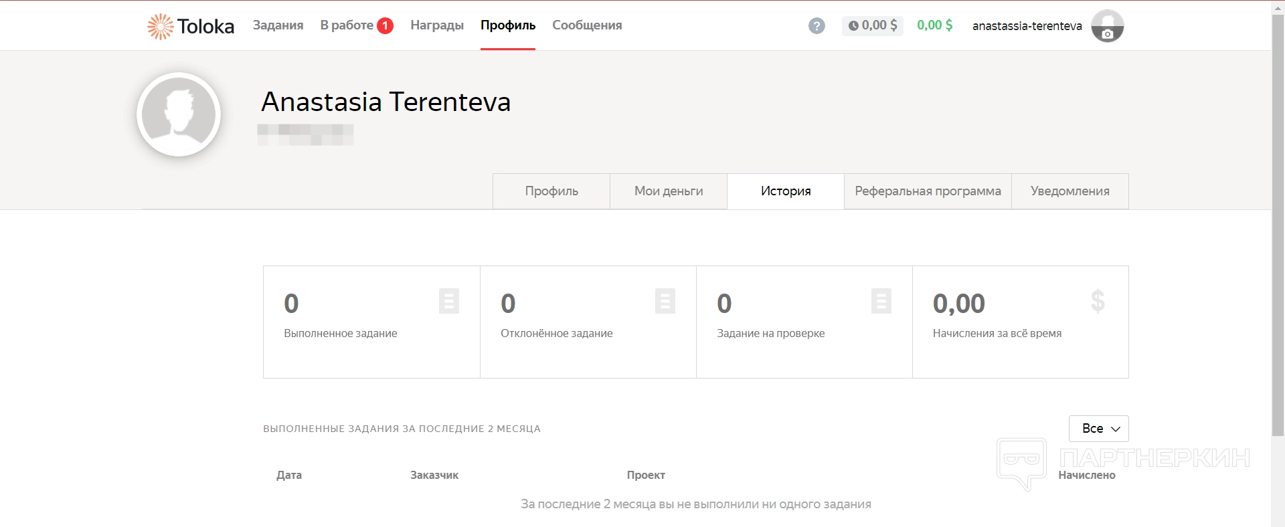The width and height of the screenshot is (1285, 527).
Task: Click the user avatar camera icon in header
Action: tap(1108, 26)
